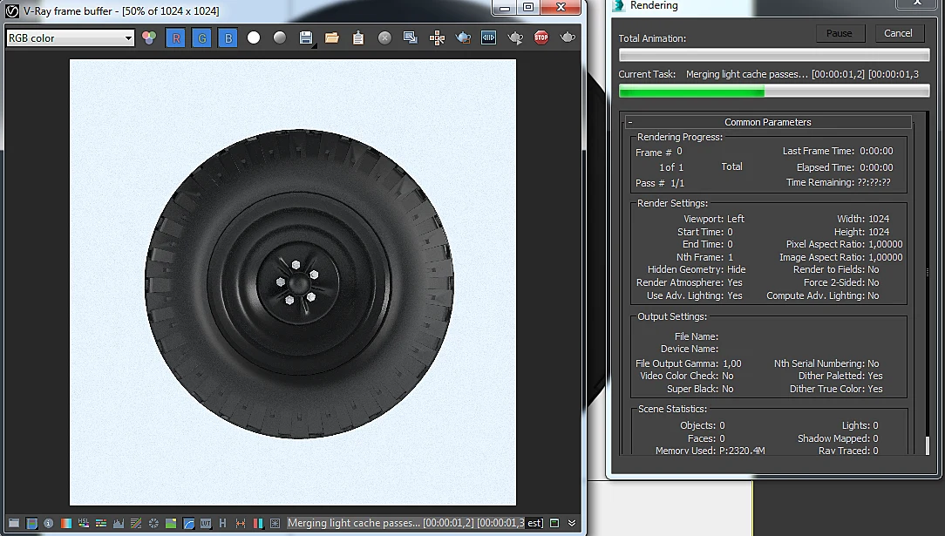Click Memory Used P:2320.4M value
The width and height of the screenshot is (945, 536).
742,451
